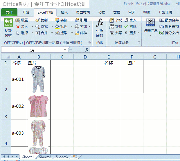Viewport: 180px width, 161px height.
Task: Switch to the 页面布局 ribbon tab
Action: point(83,12)
